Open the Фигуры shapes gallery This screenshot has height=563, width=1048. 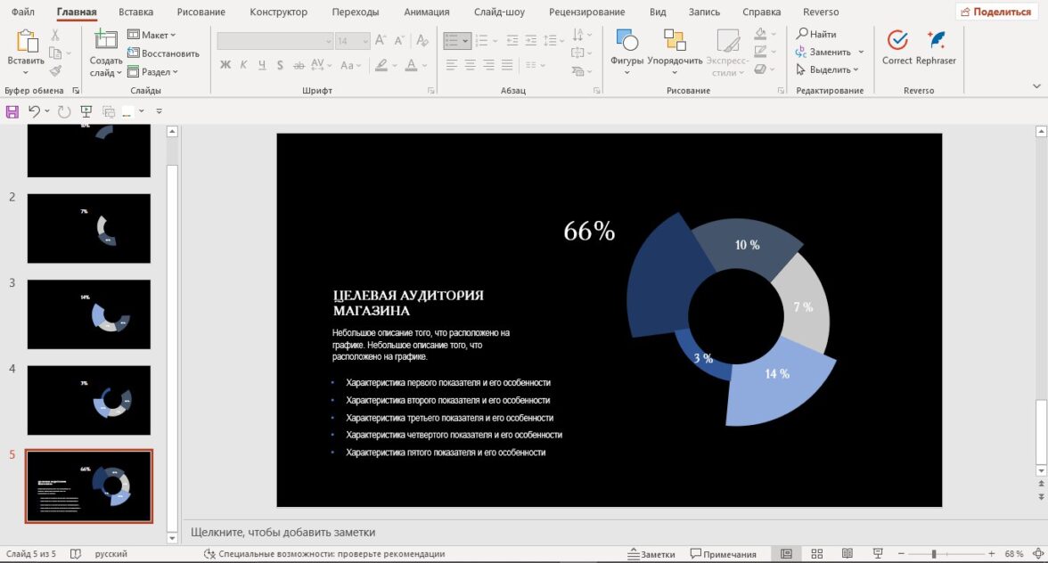point(626,51)
